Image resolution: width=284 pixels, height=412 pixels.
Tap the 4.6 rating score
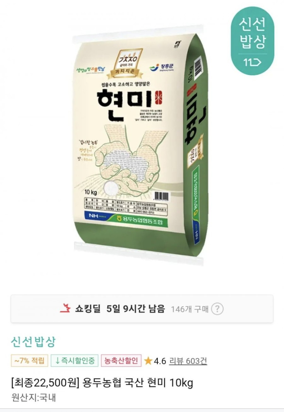click(160, 361)
